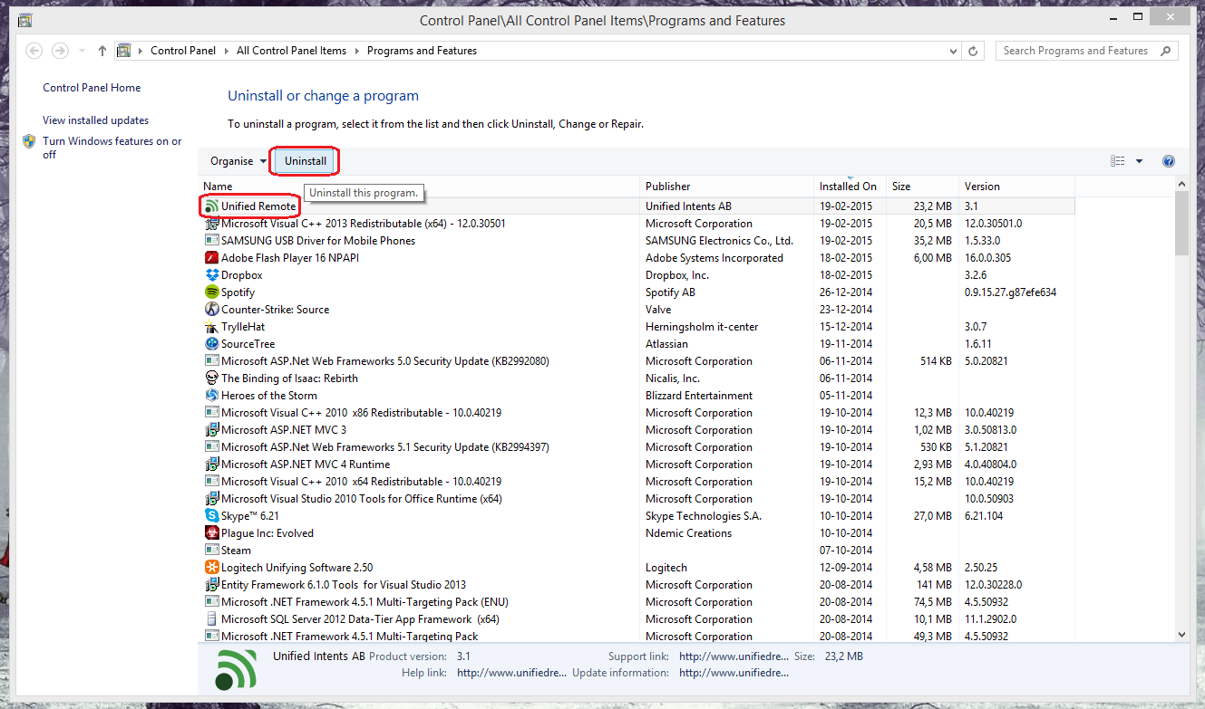Click the Unified Remote program icon
The image size is (1205, 709).
[x=212, y=206]
